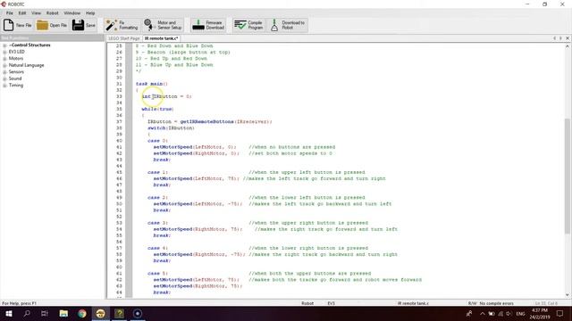The width and height of the screenshot is (572, 321).
Task: Click the New File toolbar icon
Action: (x=9, y=25)
